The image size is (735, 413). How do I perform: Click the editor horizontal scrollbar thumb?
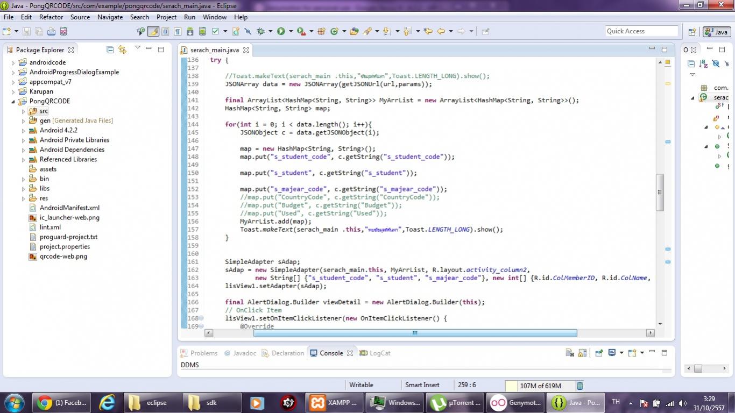click(x=415, y=333)
